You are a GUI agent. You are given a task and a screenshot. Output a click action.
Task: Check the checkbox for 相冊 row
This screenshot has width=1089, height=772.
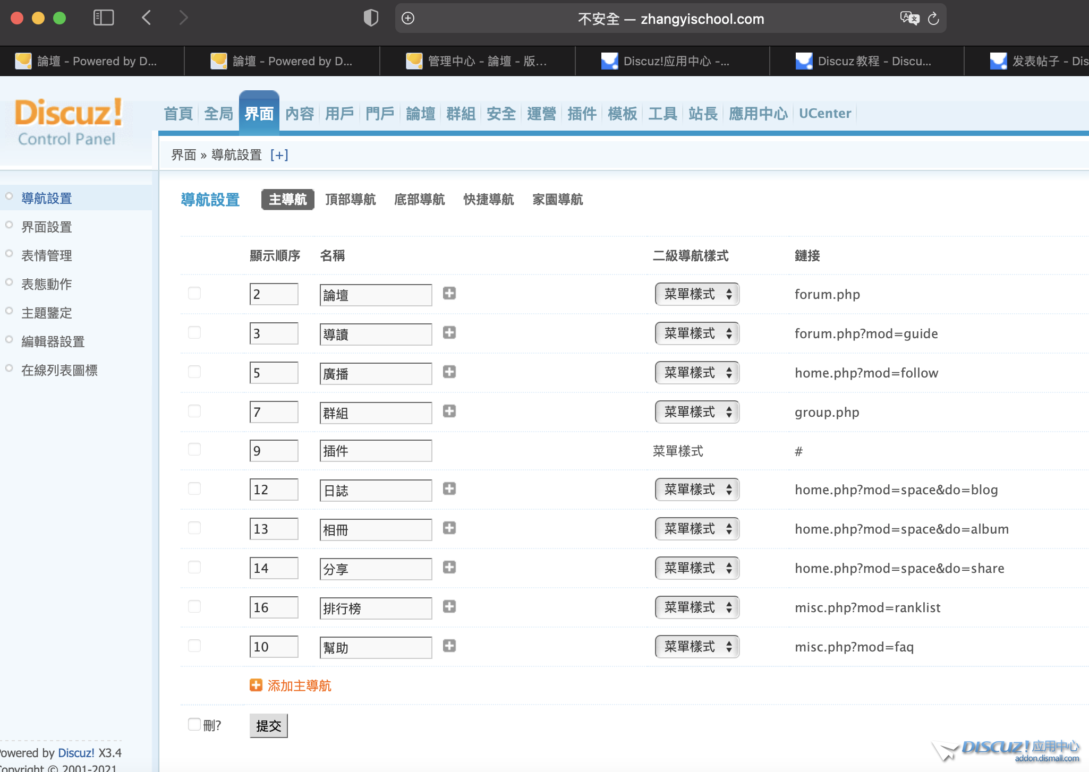(194, 528)
